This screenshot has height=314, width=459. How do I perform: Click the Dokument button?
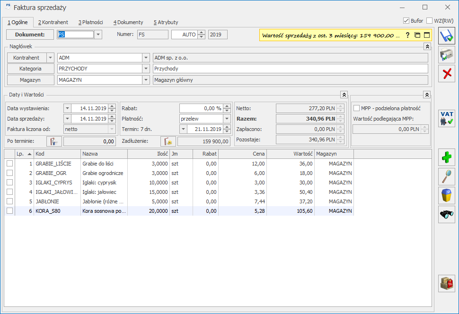(30, 35)
